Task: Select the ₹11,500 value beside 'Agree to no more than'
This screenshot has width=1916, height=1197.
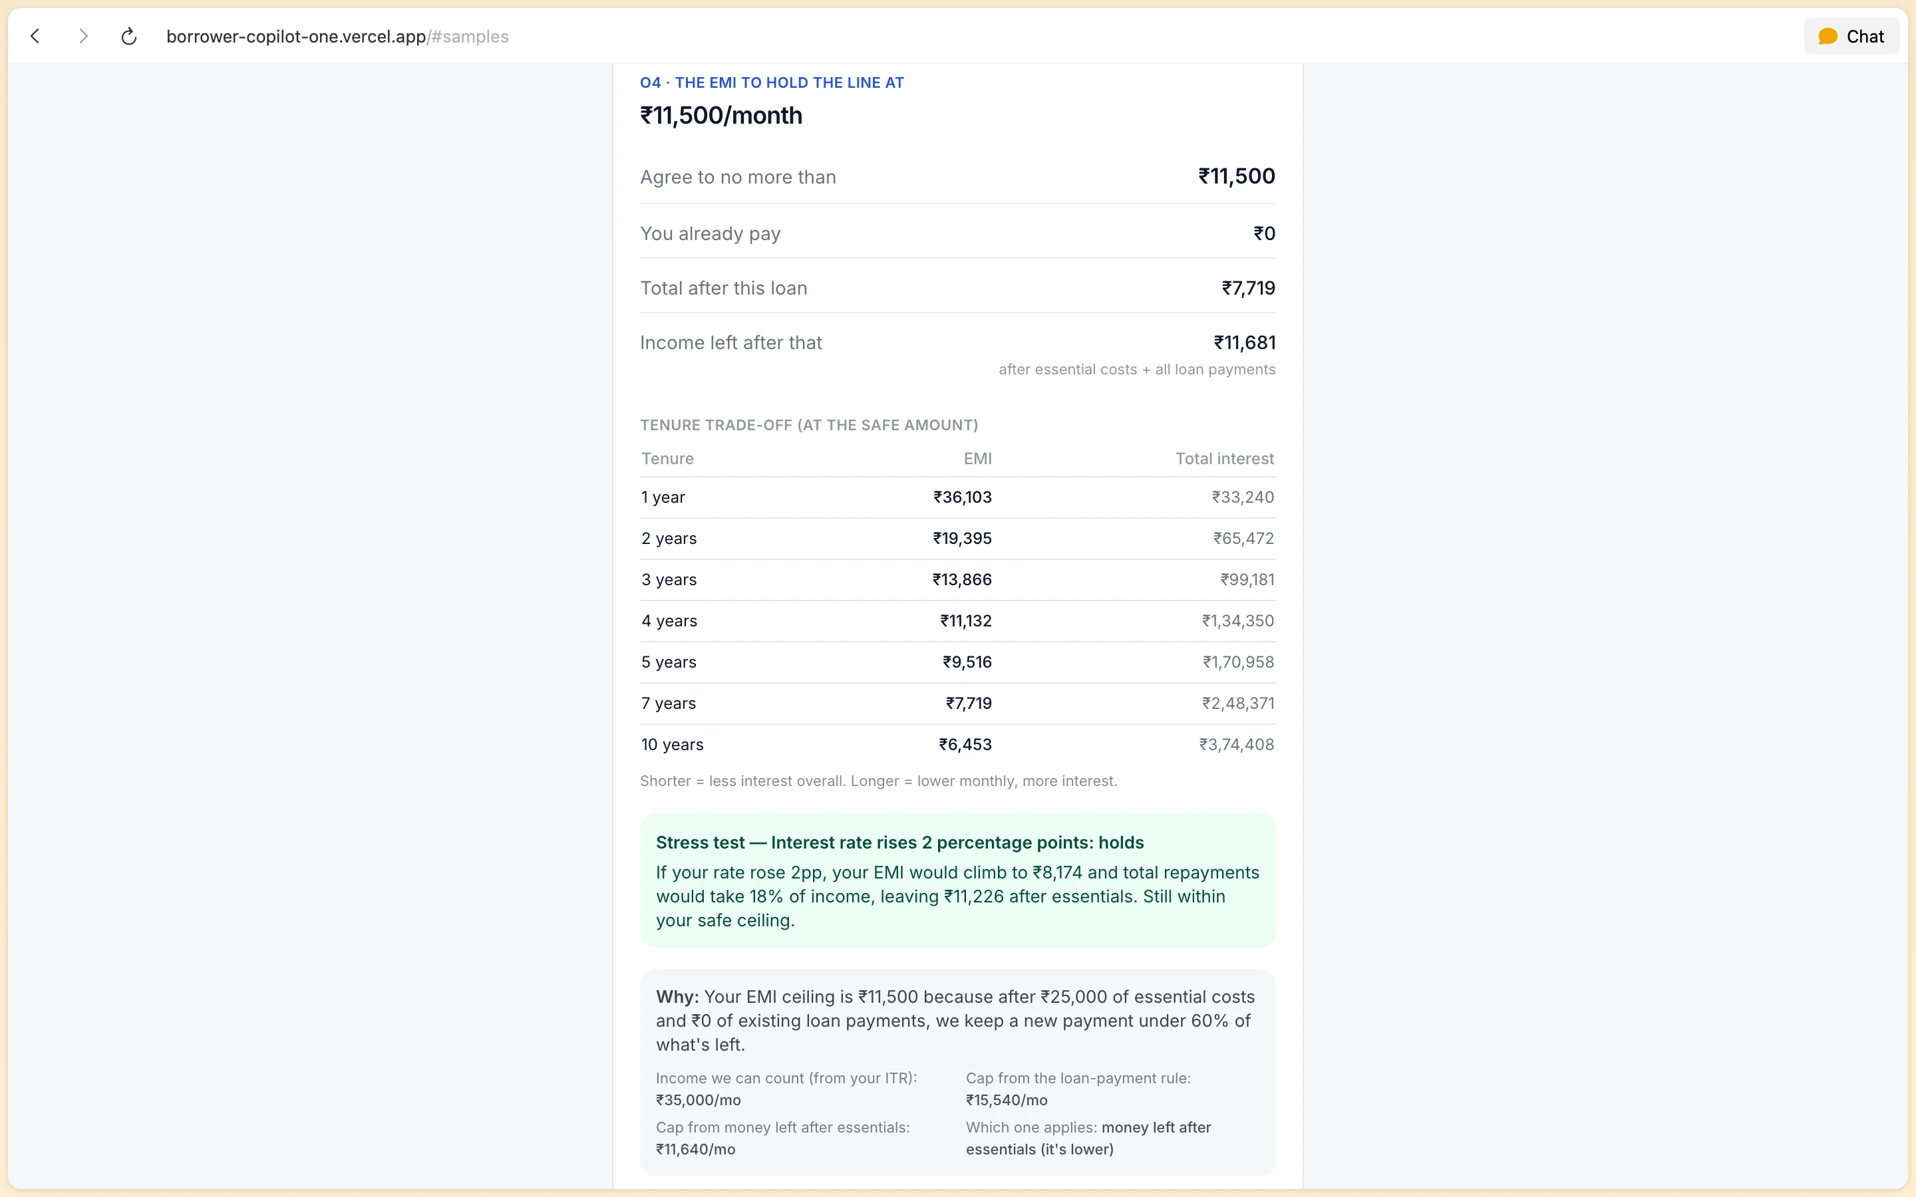Action: (1237, 176)
